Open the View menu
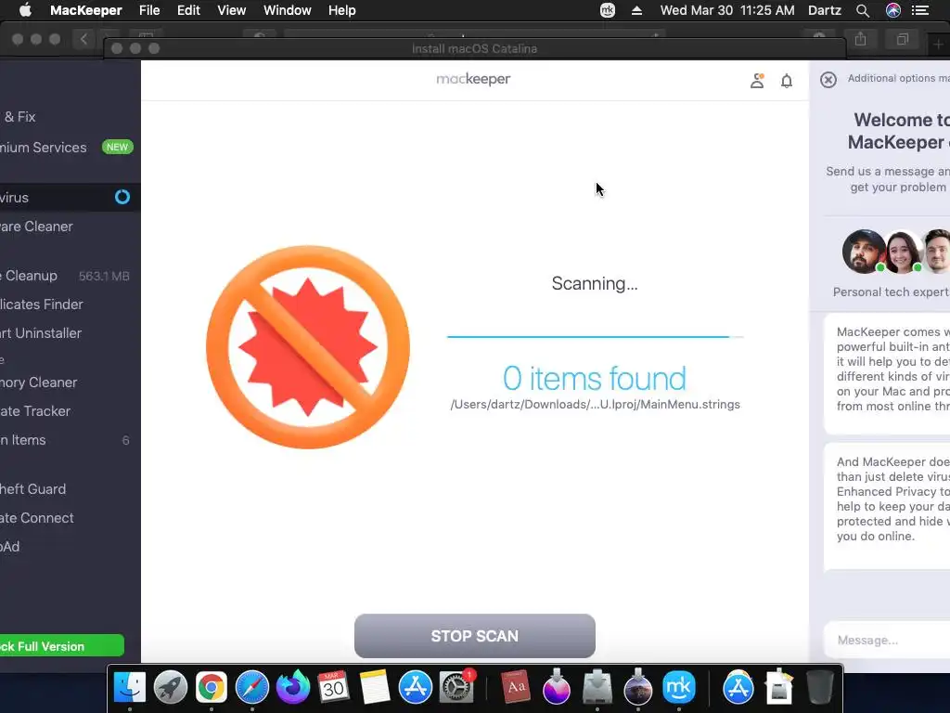Image resolution: width=950 pixels, height=713 pixels. pyautogui.click(x=231, y=10)
